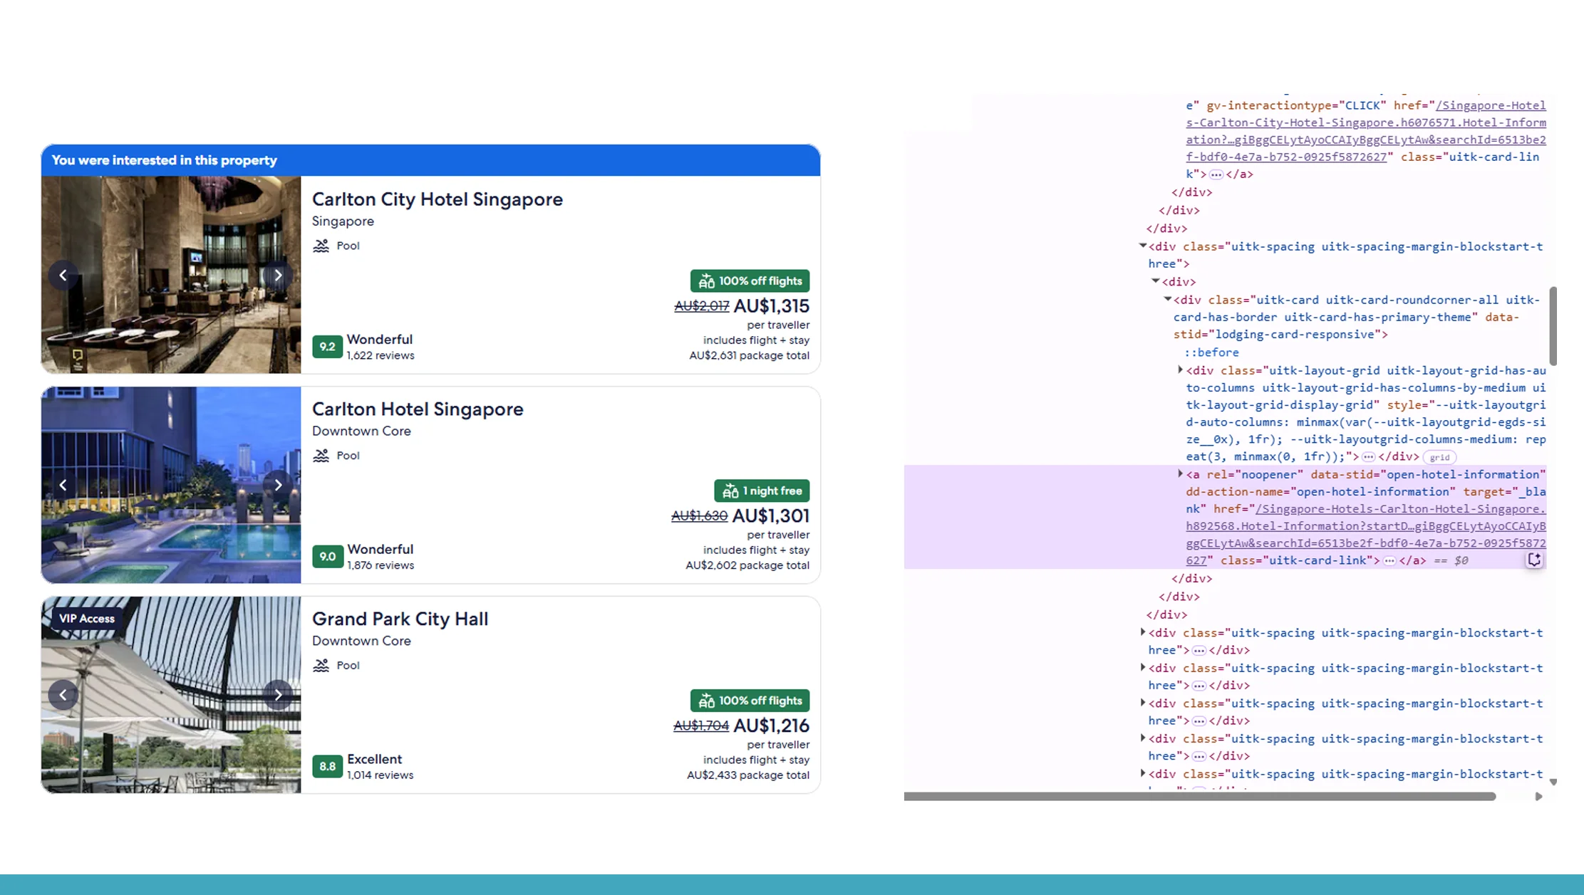Image resolution: width=1584 pixels, height=895 pixels.
Task: Collapse the lodging-card-responsive div node
Action: pyautogui.click(x=1168, y=300)
